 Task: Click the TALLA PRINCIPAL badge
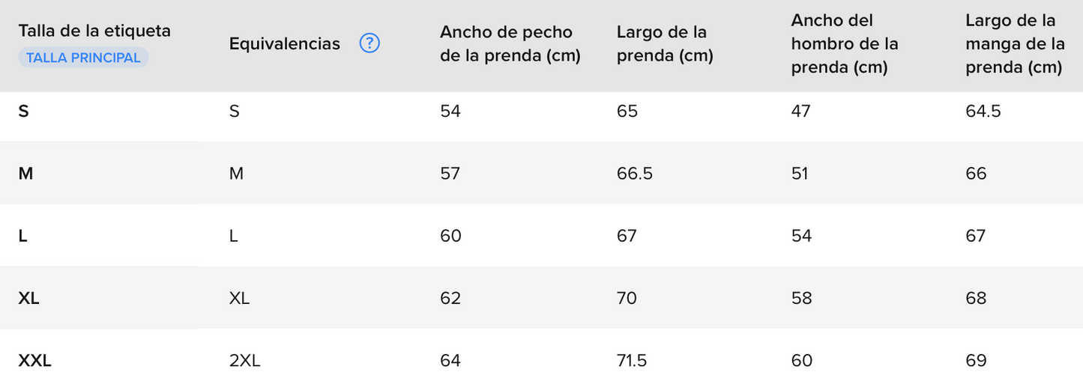83,58
